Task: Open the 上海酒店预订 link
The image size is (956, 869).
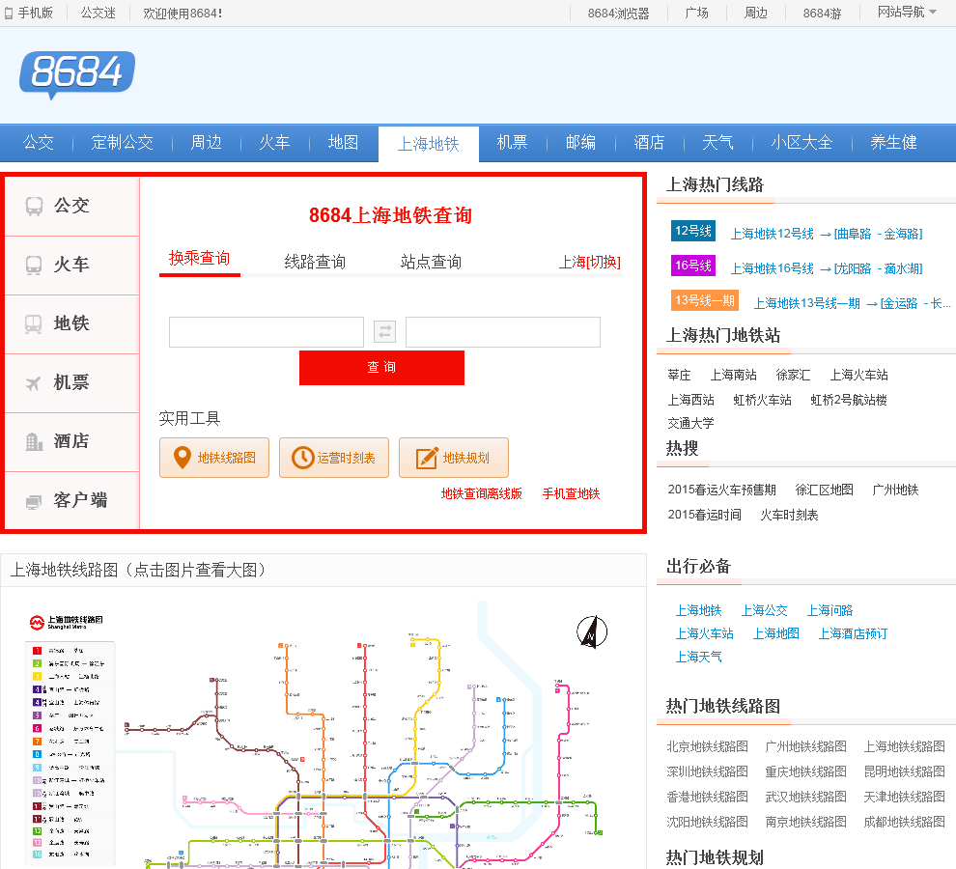Action: click(x=853, y=633)
